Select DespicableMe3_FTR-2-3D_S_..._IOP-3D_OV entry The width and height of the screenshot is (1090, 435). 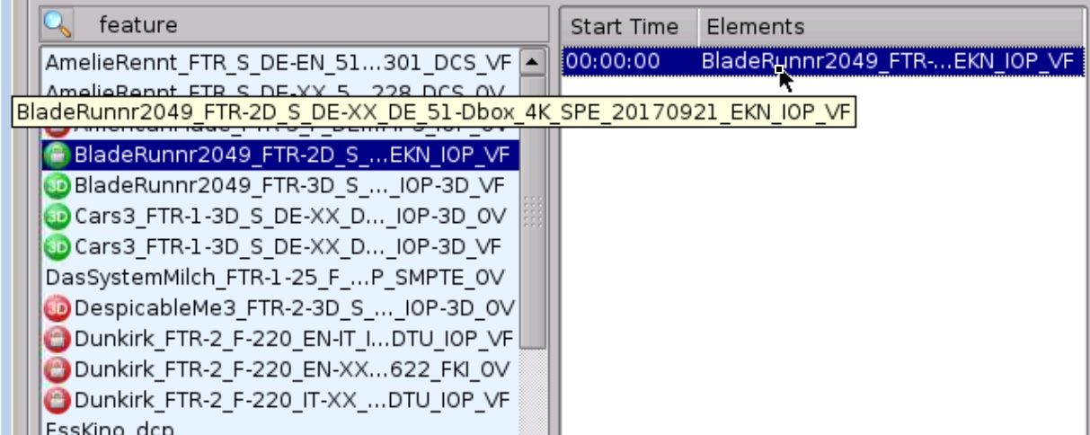pyautogui.click(x=279, y=308)
